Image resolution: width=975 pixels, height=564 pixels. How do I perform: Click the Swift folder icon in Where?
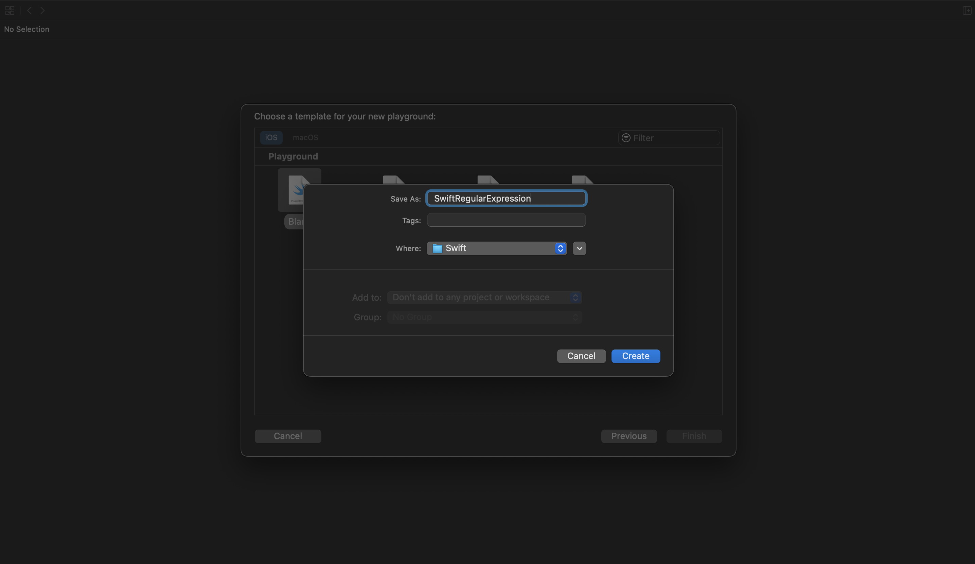pyautogui.click(x=437, y=248)
